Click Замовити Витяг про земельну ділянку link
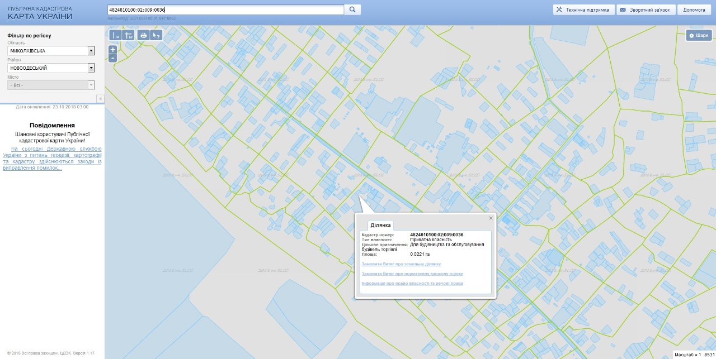 pos(401,264)
